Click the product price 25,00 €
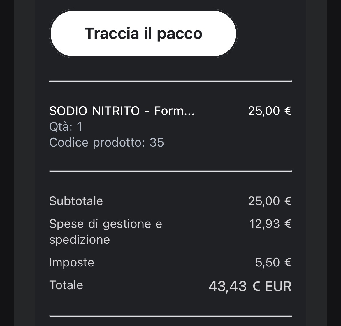341x326 pixels. coord(270,111)
